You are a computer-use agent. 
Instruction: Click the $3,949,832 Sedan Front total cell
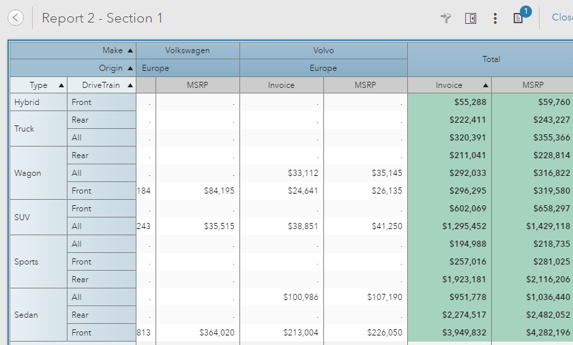coord(450,333)
